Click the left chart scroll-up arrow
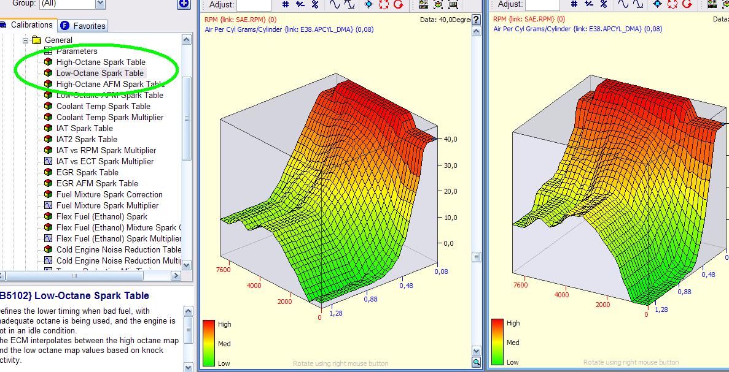 [476, 31]
